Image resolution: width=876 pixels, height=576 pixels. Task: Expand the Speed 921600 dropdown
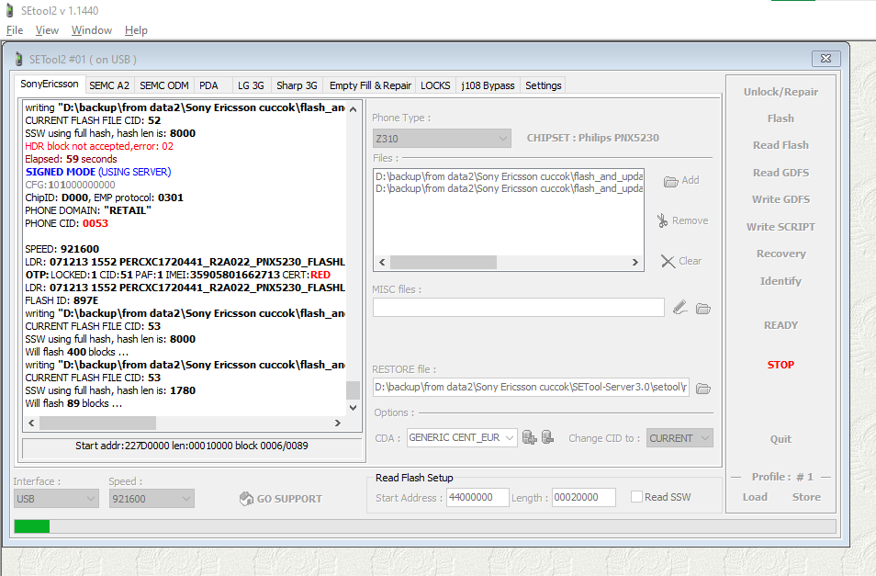pos(185,499)
